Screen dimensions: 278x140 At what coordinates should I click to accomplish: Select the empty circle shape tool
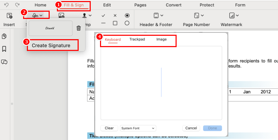[x=127, y=23]
